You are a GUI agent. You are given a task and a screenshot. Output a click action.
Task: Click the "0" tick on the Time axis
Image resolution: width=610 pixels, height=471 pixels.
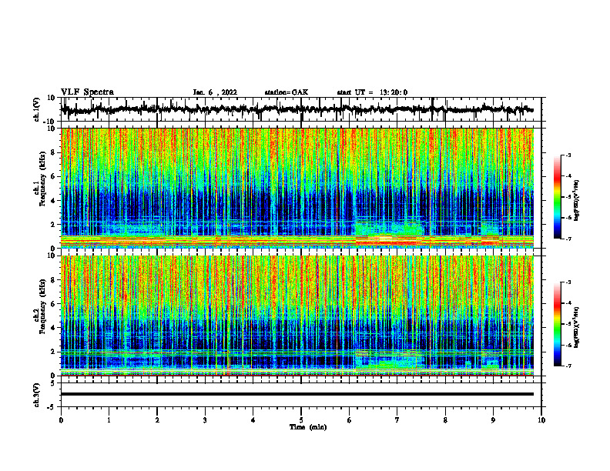coord(61,420)
